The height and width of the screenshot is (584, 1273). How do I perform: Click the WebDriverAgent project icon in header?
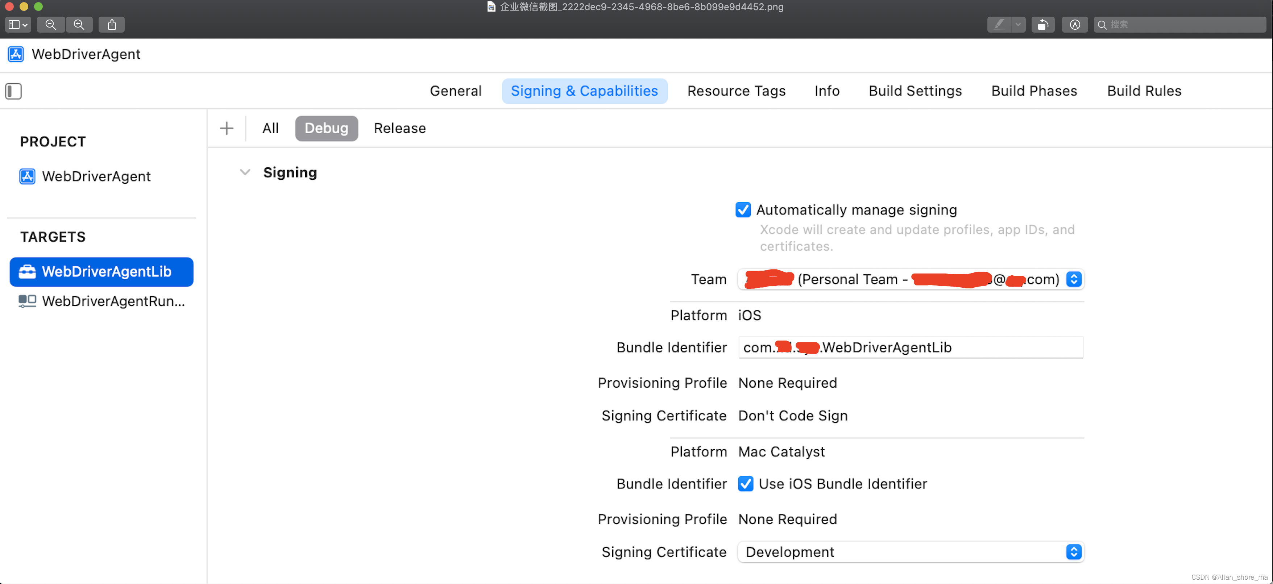tap(16, 54)
